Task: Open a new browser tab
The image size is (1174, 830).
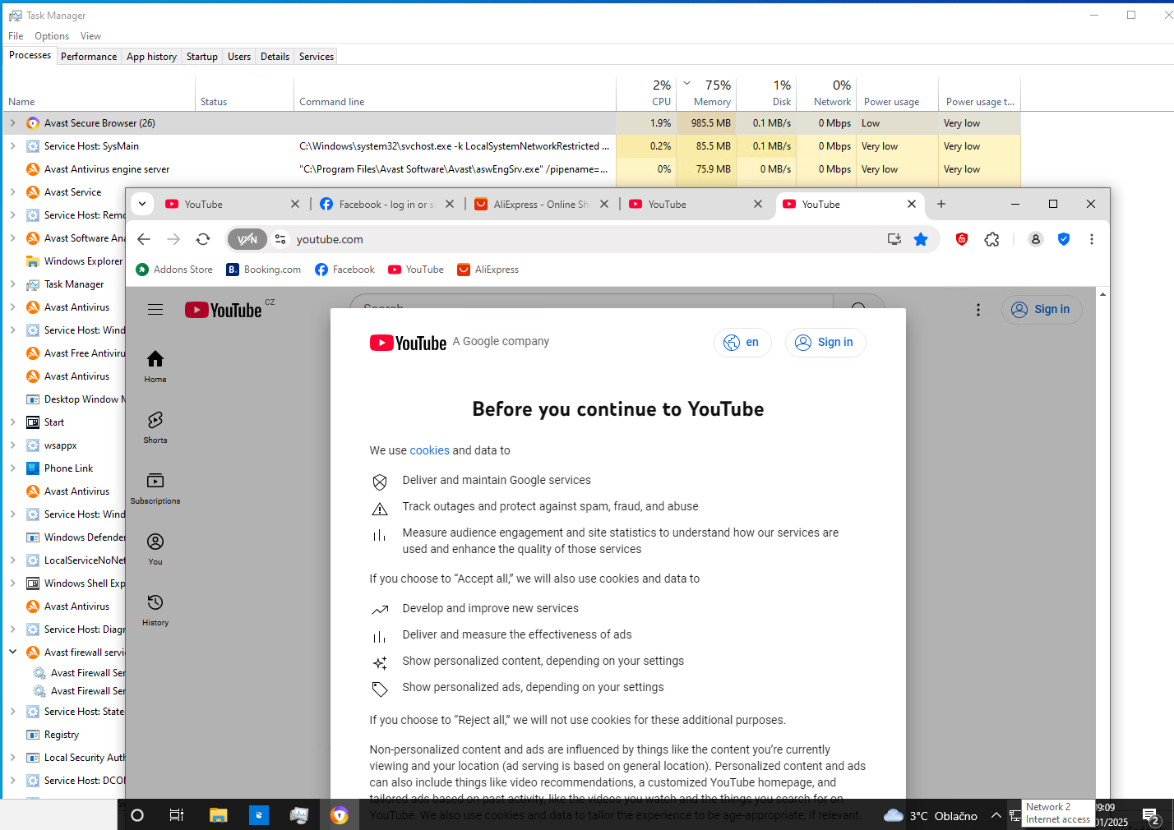Action: pyautogui.click(x=941, y=204)
